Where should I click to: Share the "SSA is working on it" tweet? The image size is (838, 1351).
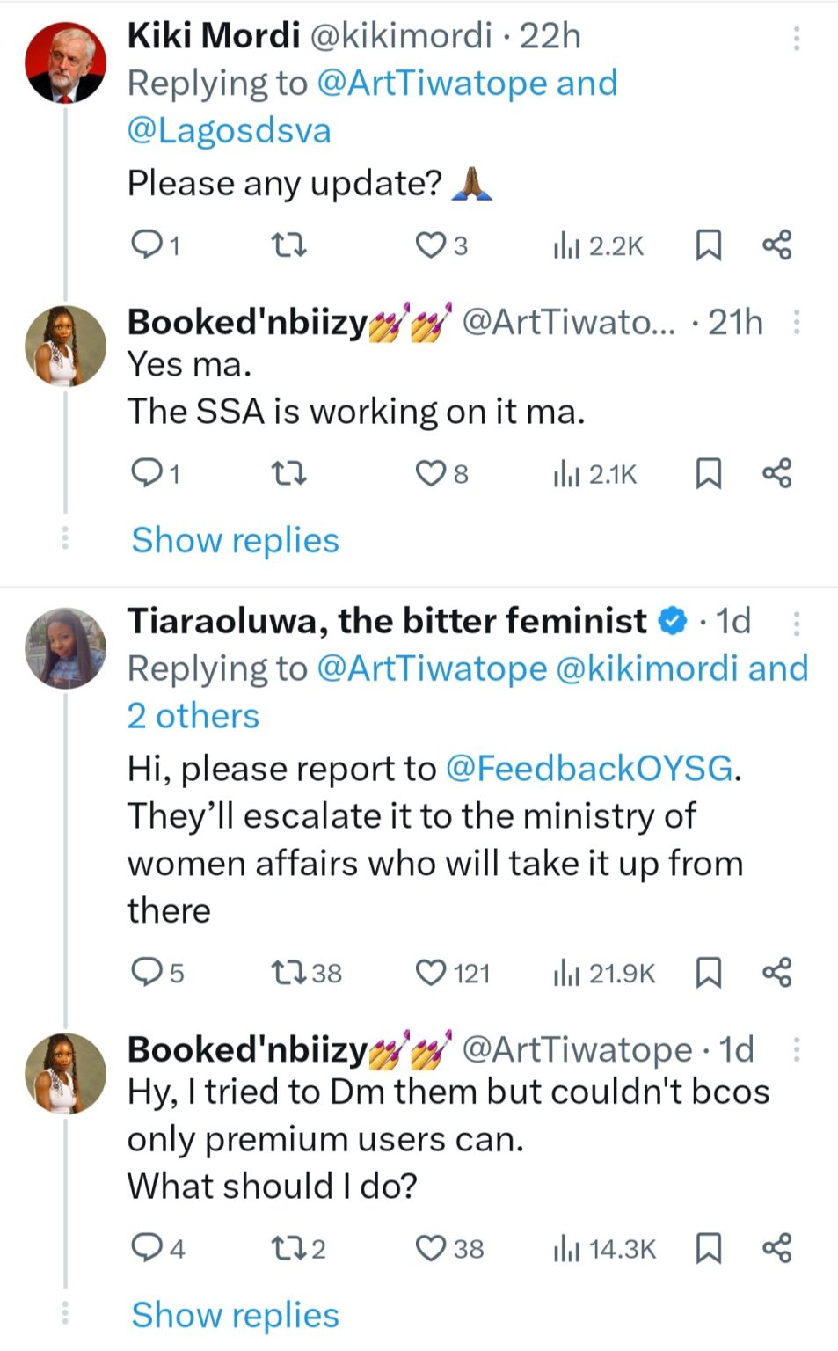point(777,474)
